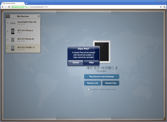
Task: Click the Remote Wipe button
Action: 111,83
